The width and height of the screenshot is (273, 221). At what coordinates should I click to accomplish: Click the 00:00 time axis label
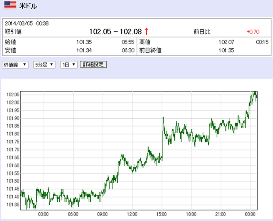pos(250,214)
